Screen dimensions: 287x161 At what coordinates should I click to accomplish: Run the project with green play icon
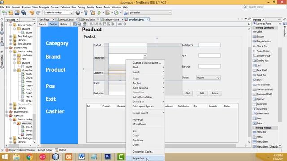click(100, 13)
